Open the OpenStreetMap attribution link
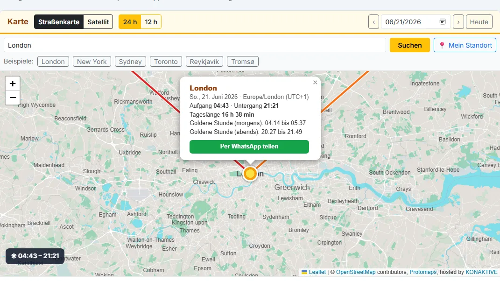Image resolution: width=500 pixels, height=281 pixels. [356, 272]
